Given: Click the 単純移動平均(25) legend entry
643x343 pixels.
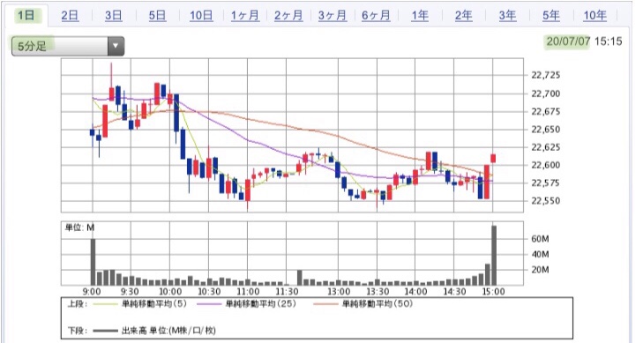Looking at the screenshot, I should [246, 304].
